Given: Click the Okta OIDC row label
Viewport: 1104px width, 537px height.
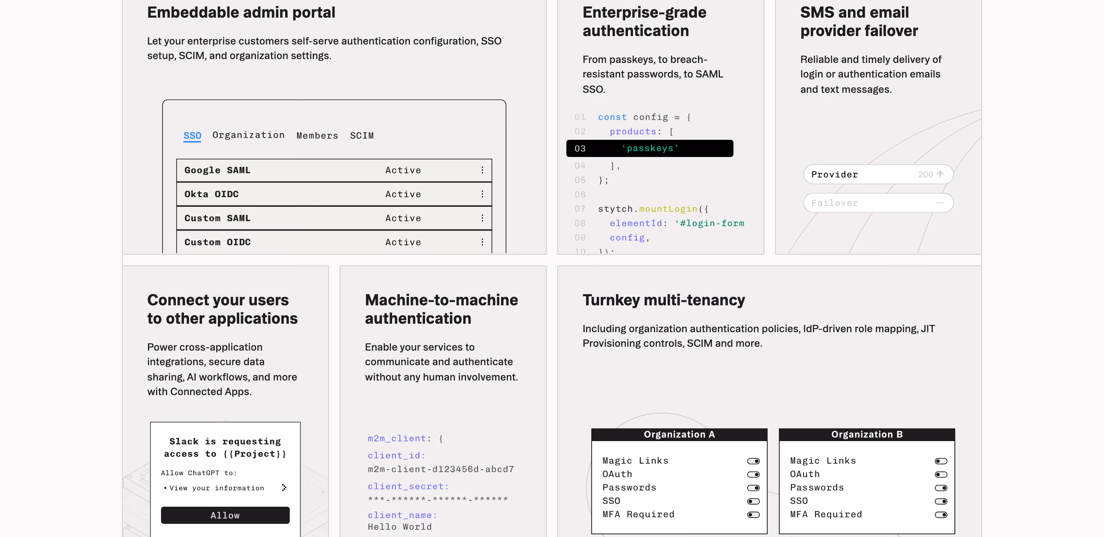Looking at the screenshot, I should (x=211, y=194).
